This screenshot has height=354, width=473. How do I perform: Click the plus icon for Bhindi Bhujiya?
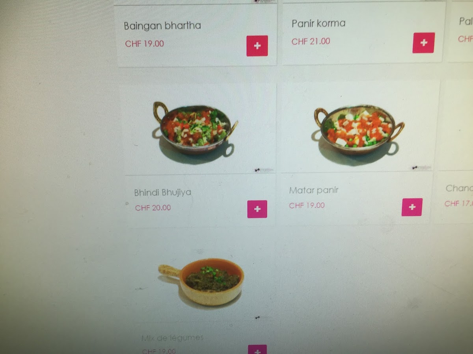pos(257,209)
